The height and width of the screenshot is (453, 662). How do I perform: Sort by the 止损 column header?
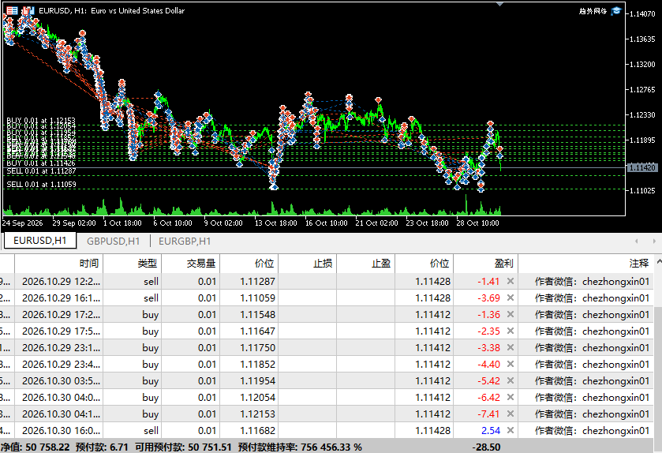point(308,264)
